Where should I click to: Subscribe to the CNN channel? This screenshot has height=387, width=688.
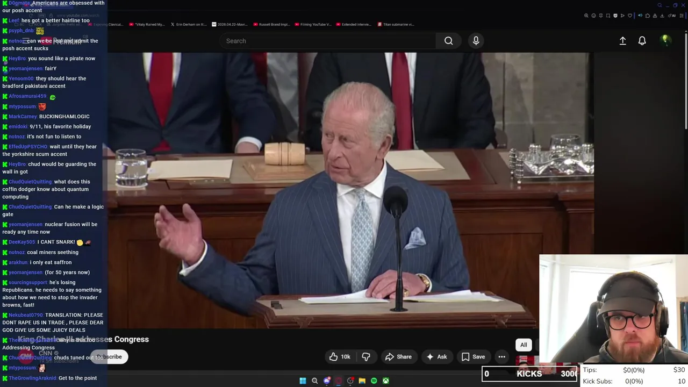pos(109,357)
